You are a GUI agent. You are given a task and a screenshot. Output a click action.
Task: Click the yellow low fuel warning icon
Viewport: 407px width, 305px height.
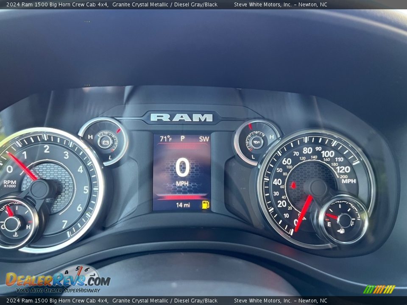[205, 205]
